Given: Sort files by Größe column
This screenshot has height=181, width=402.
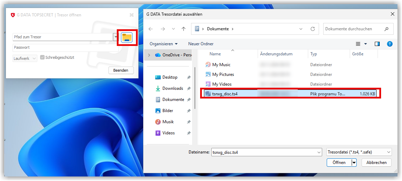Looking at the screenshot, I should [358, 54].
